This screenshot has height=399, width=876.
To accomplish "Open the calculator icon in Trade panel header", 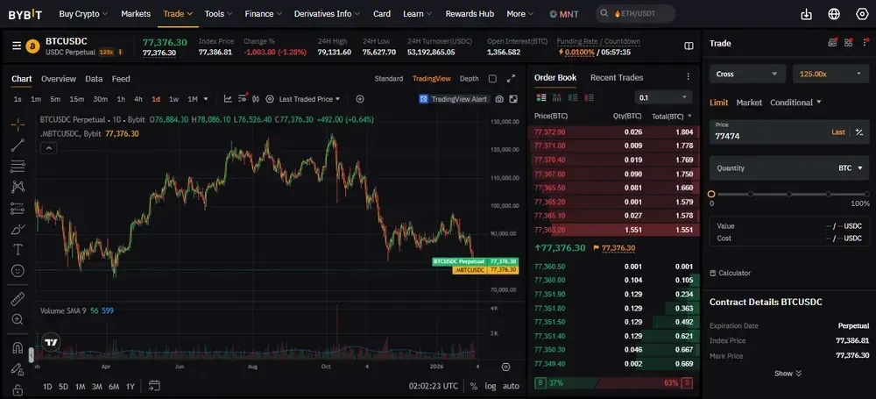I will (x=832, y=42).
